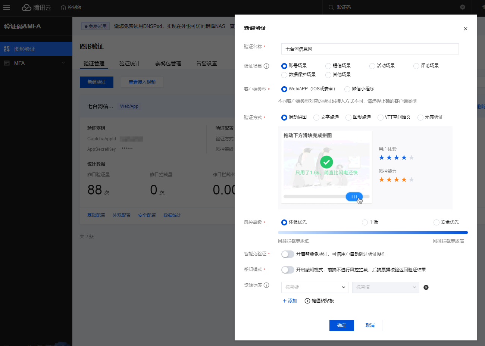Click the info icon beside 资源标签
Image resolution: width=485 pixels, height=346 pixels.
266,285
